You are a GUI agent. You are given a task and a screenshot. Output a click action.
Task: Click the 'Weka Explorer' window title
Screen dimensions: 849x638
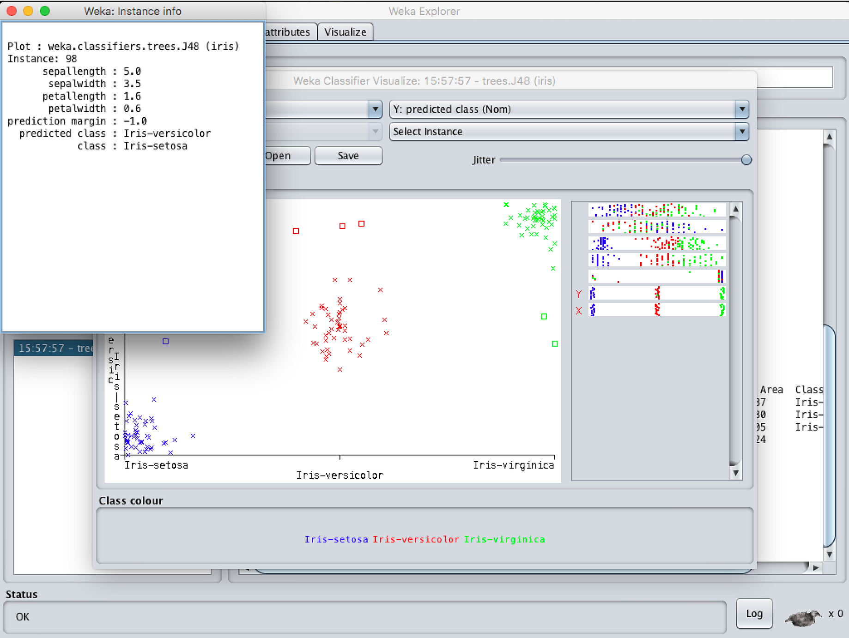[x=424, y=11]
